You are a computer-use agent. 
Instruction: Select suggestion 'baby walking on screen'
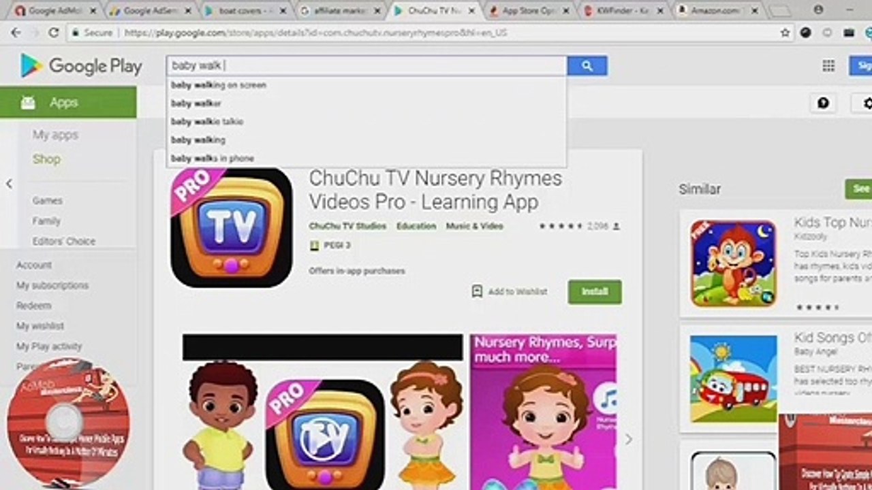(x=367, y=85)
